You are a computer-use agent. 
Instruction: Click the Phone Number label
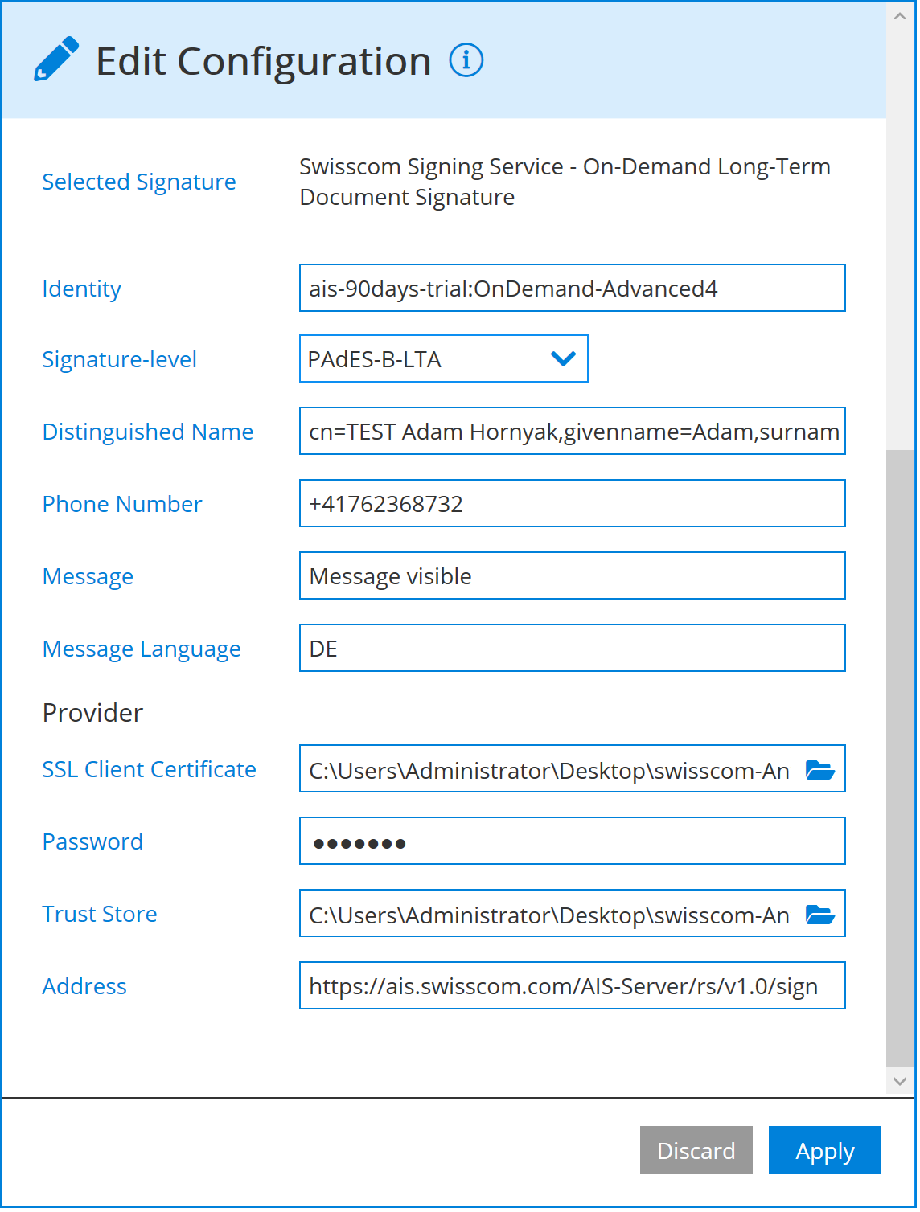click(122, 504)
